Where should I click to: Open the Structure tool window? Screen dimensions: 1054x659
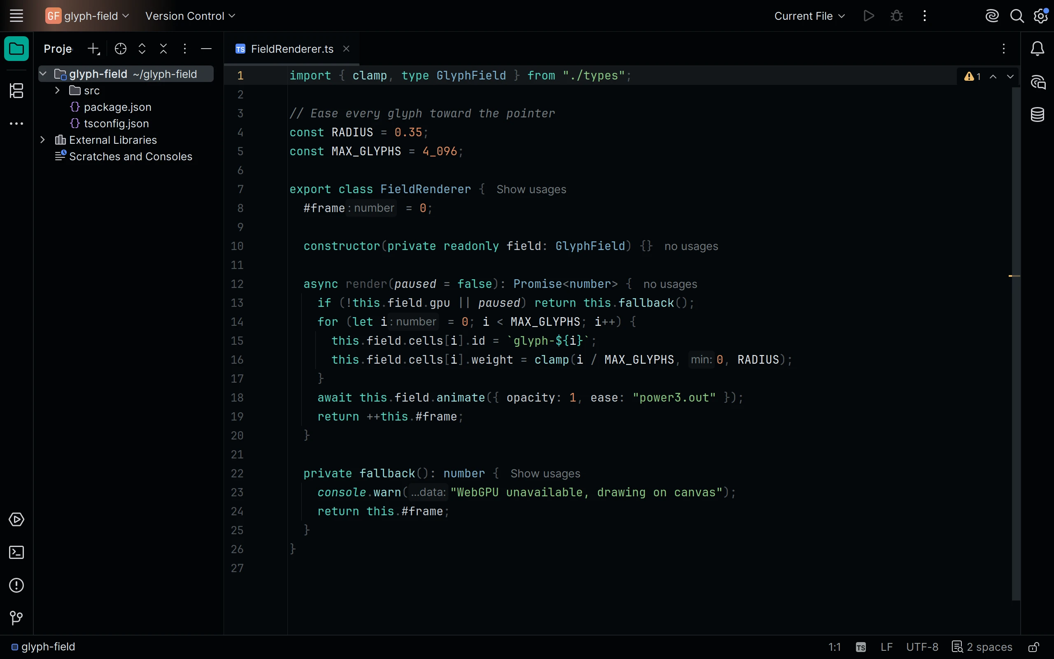click(x=16, y=91)
